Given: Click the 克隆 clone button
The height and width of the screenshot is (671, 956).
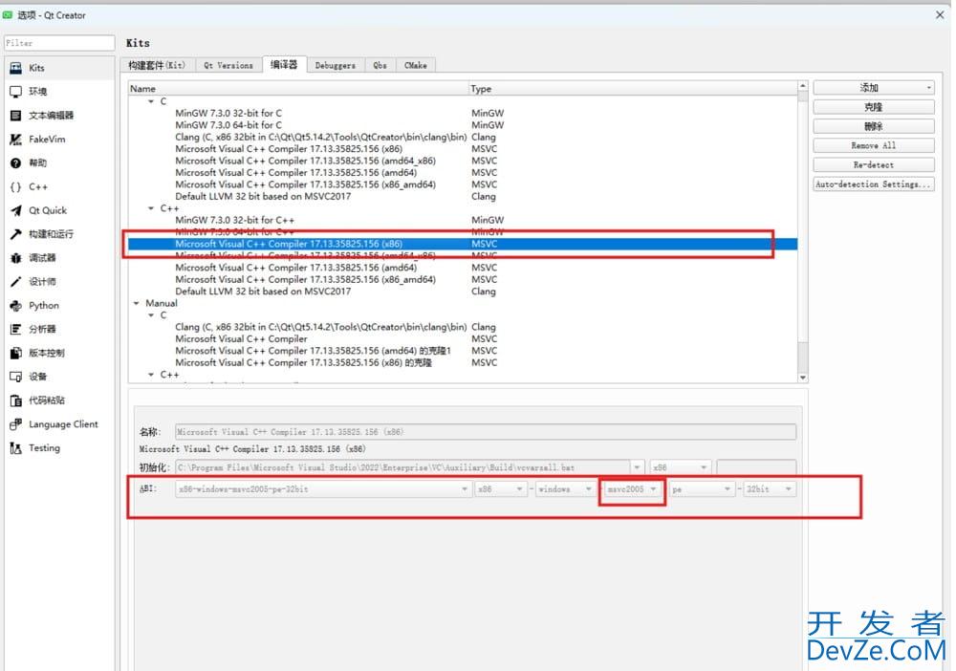Looking at the screenshot, I should click(x=873, y=107).
